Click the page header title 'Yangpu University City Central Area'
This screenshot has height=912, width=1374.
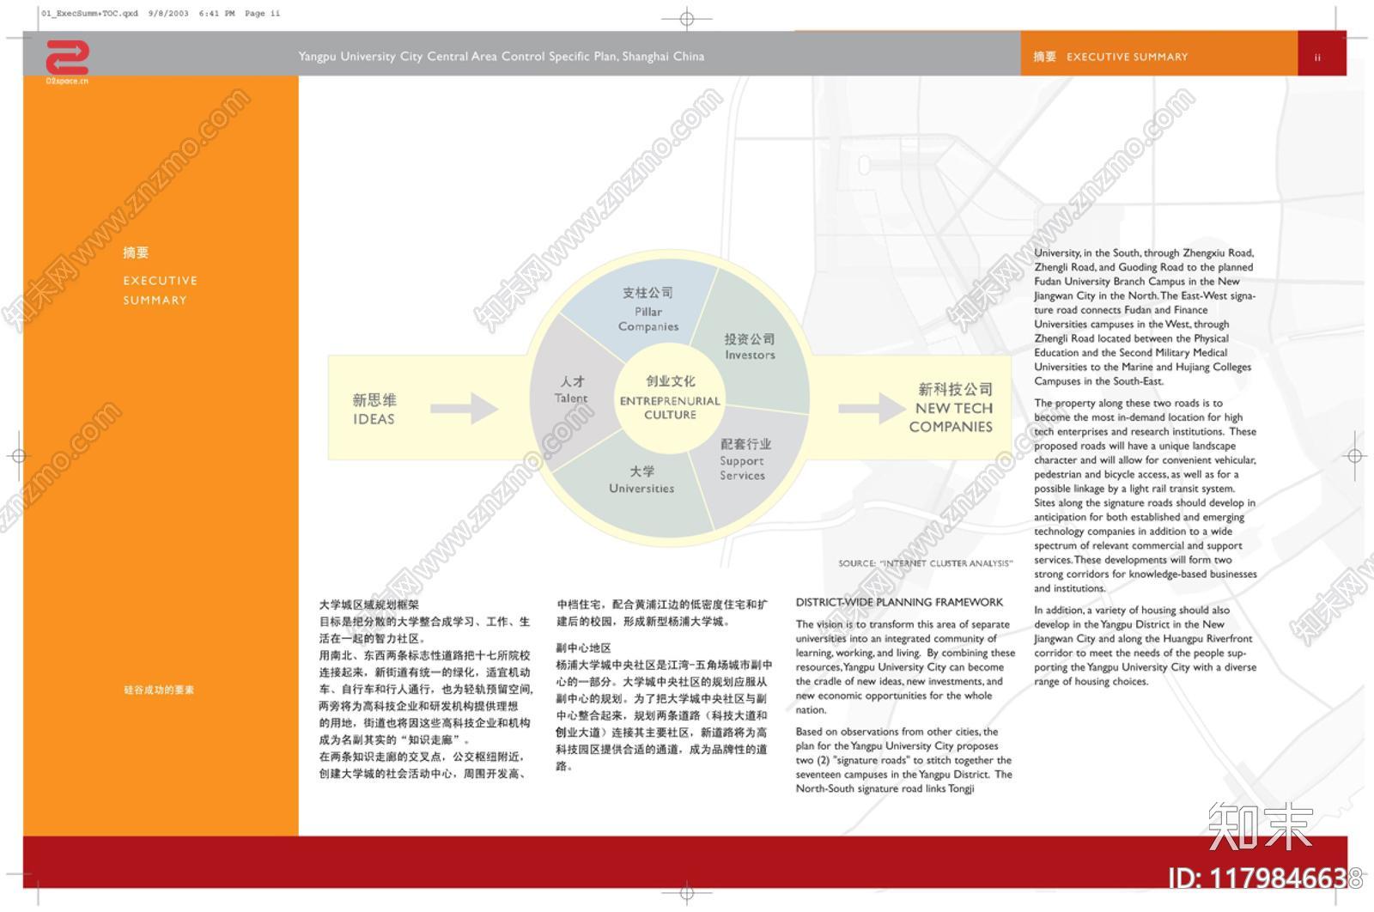(x=502, y=57)
